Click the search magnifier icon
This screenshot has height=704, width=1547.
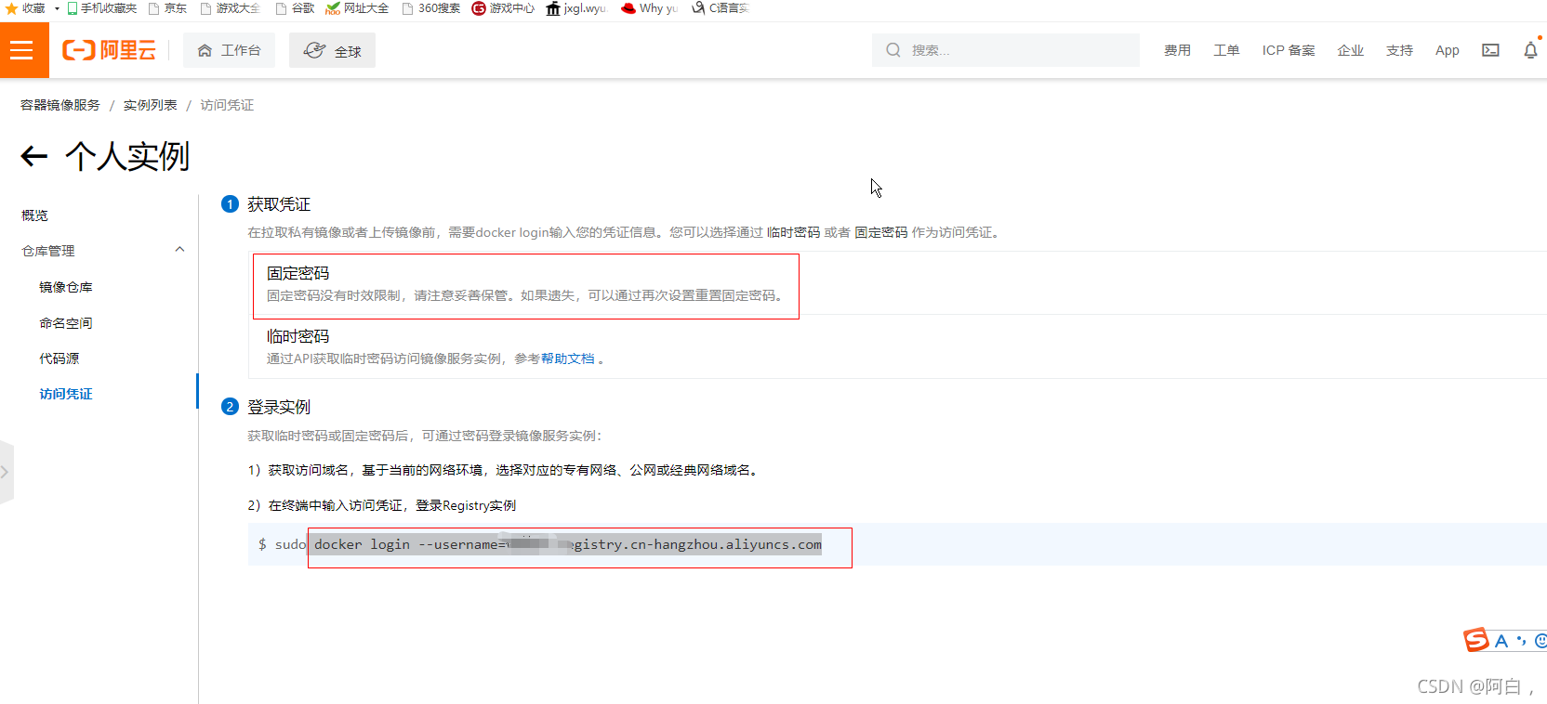pyautogui.click(x=893, y=50)
